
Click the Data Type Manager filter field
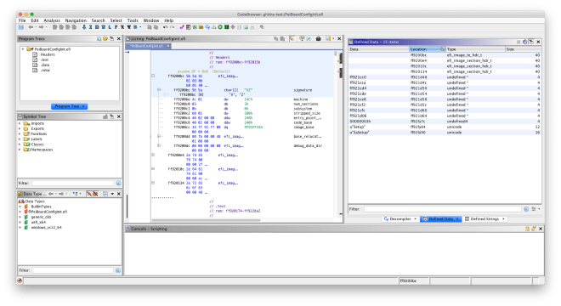[73, 270]
